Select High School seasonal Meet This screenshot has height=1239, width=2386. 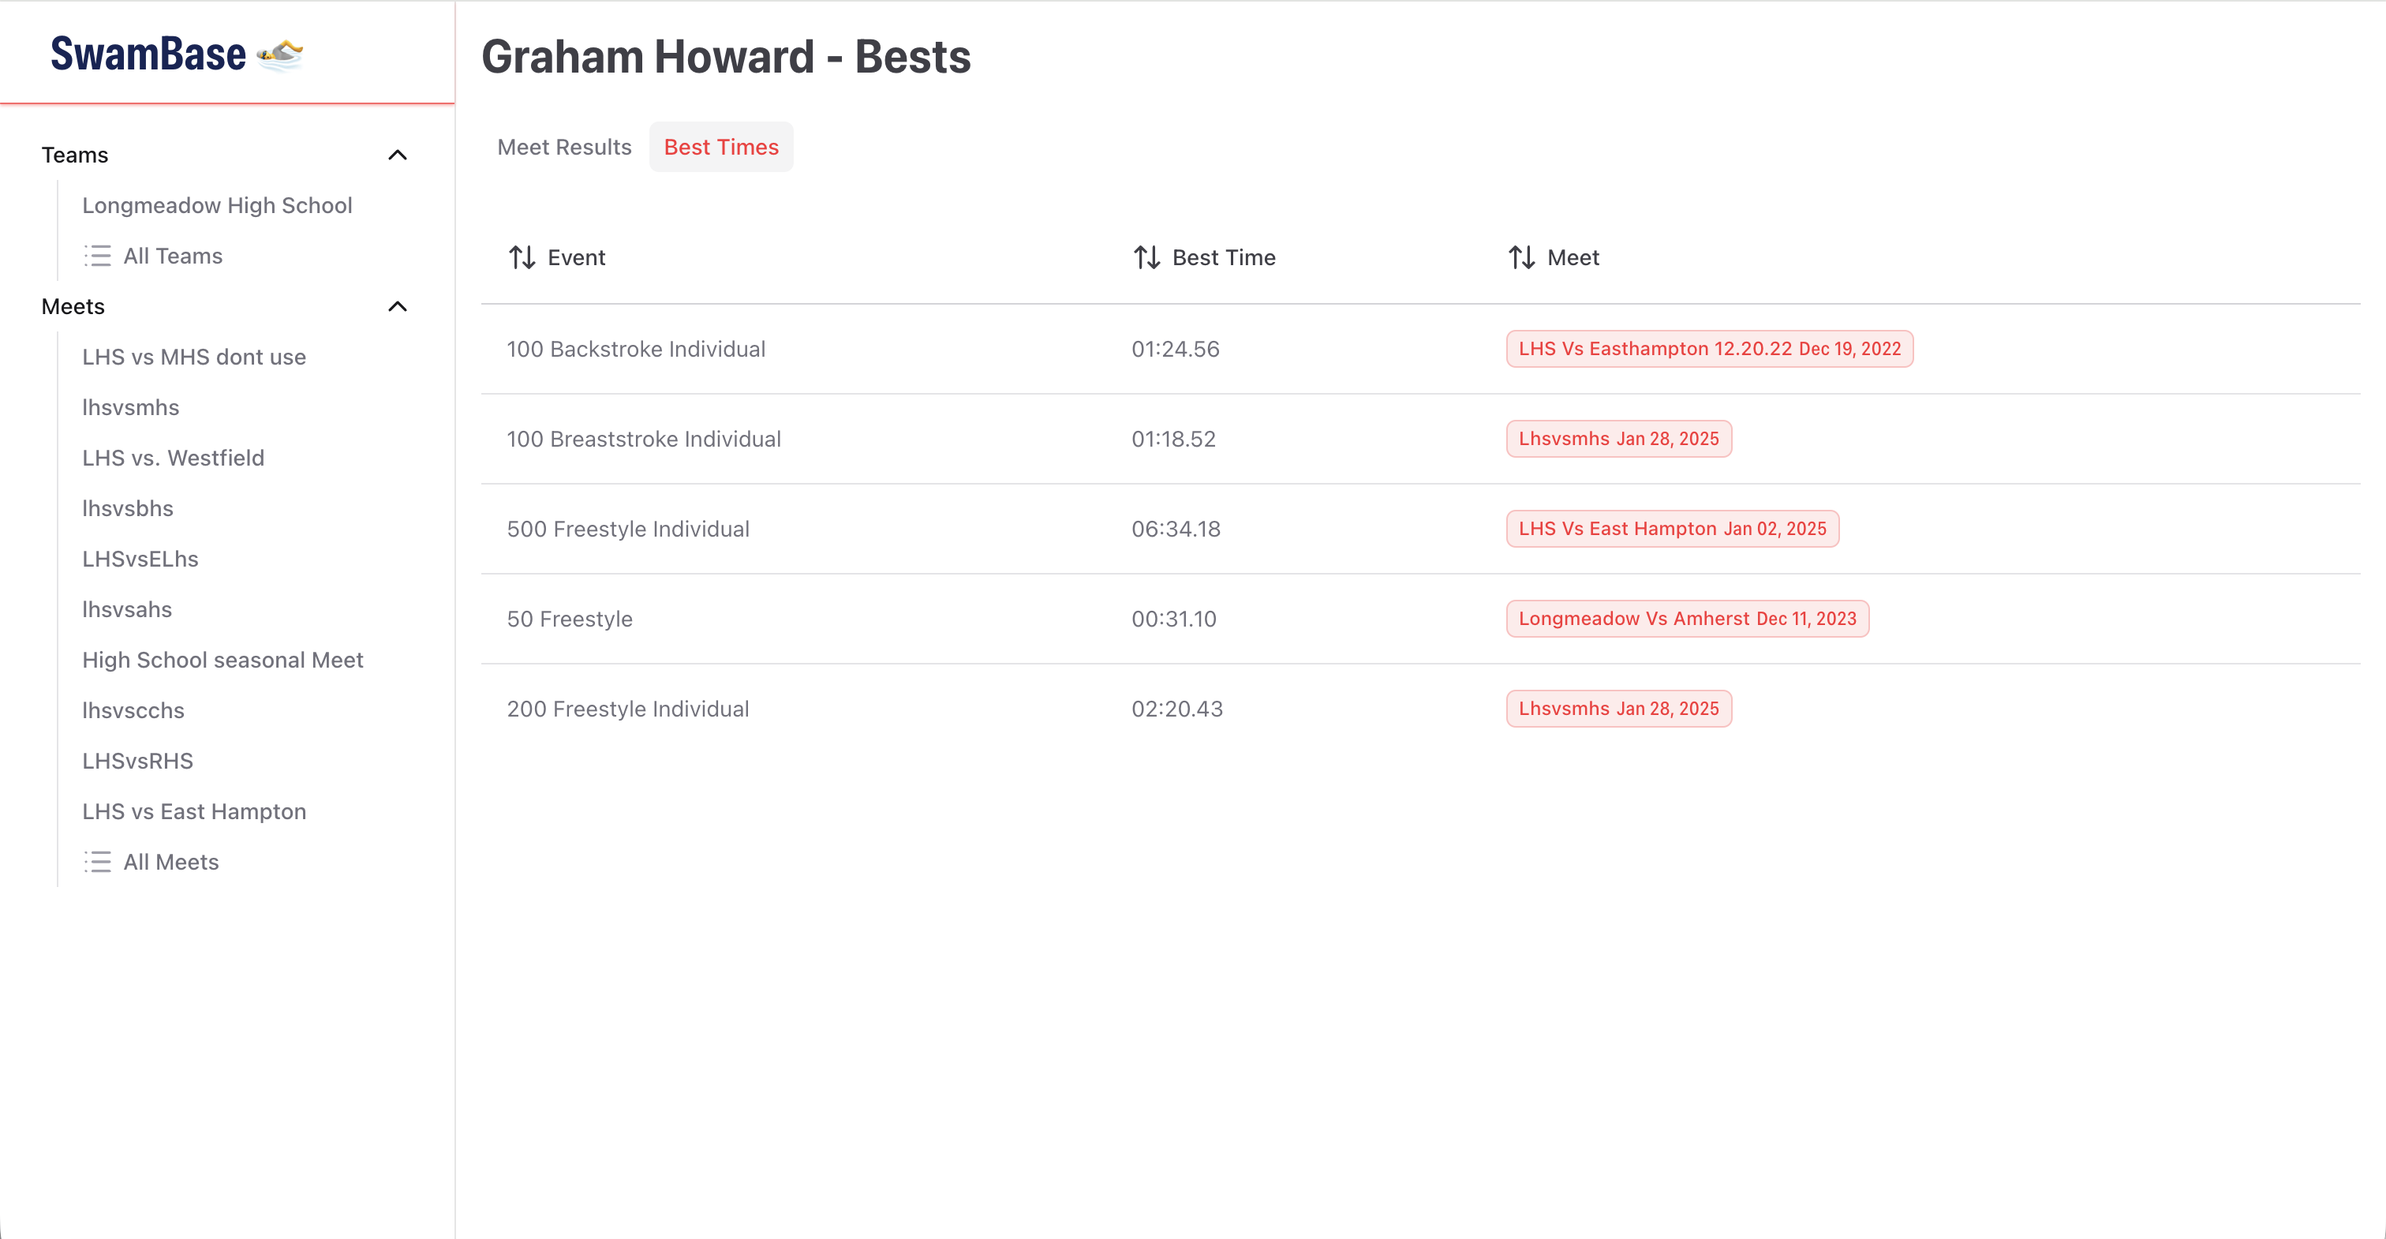(x=223, y=660)
